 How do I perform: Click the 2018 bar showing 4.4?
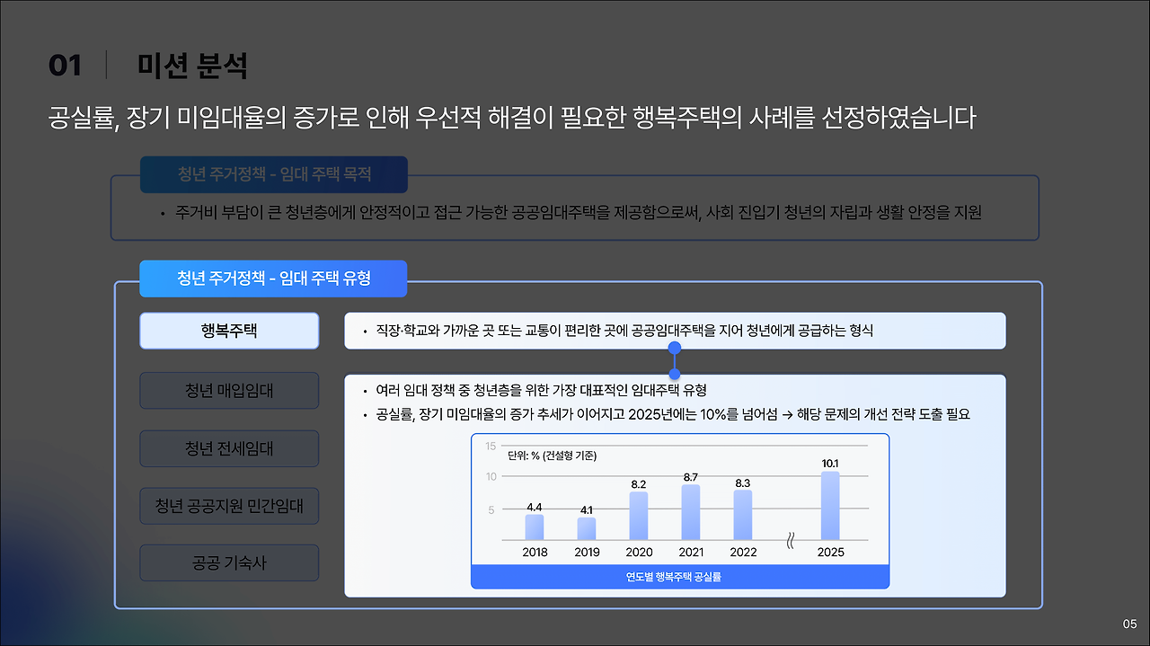[534, 527]
